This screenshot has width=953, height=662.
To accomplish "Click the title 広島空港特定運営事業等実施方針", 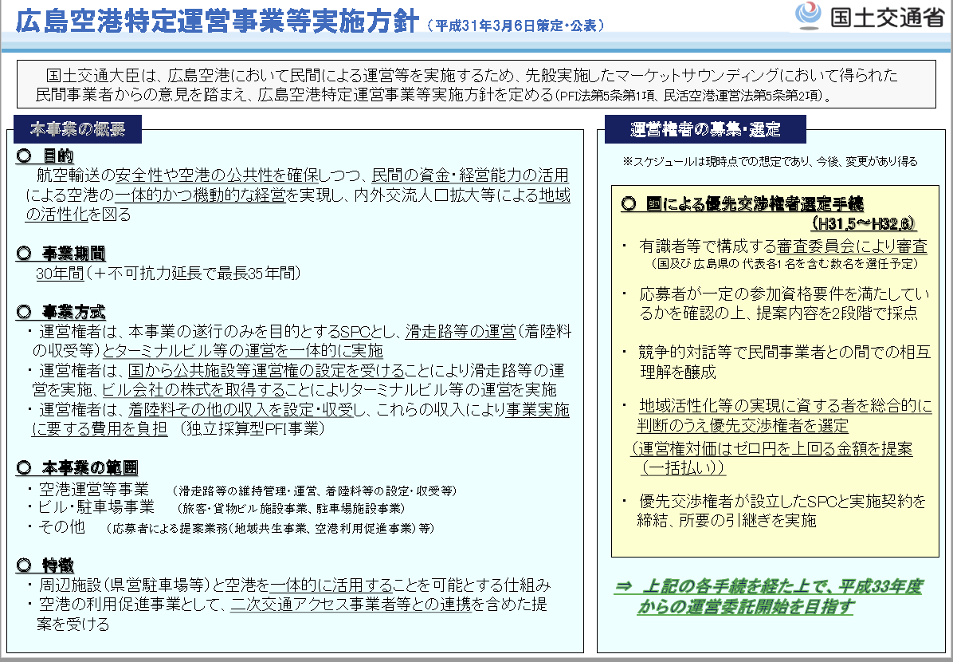I will (x=217, y=22).
